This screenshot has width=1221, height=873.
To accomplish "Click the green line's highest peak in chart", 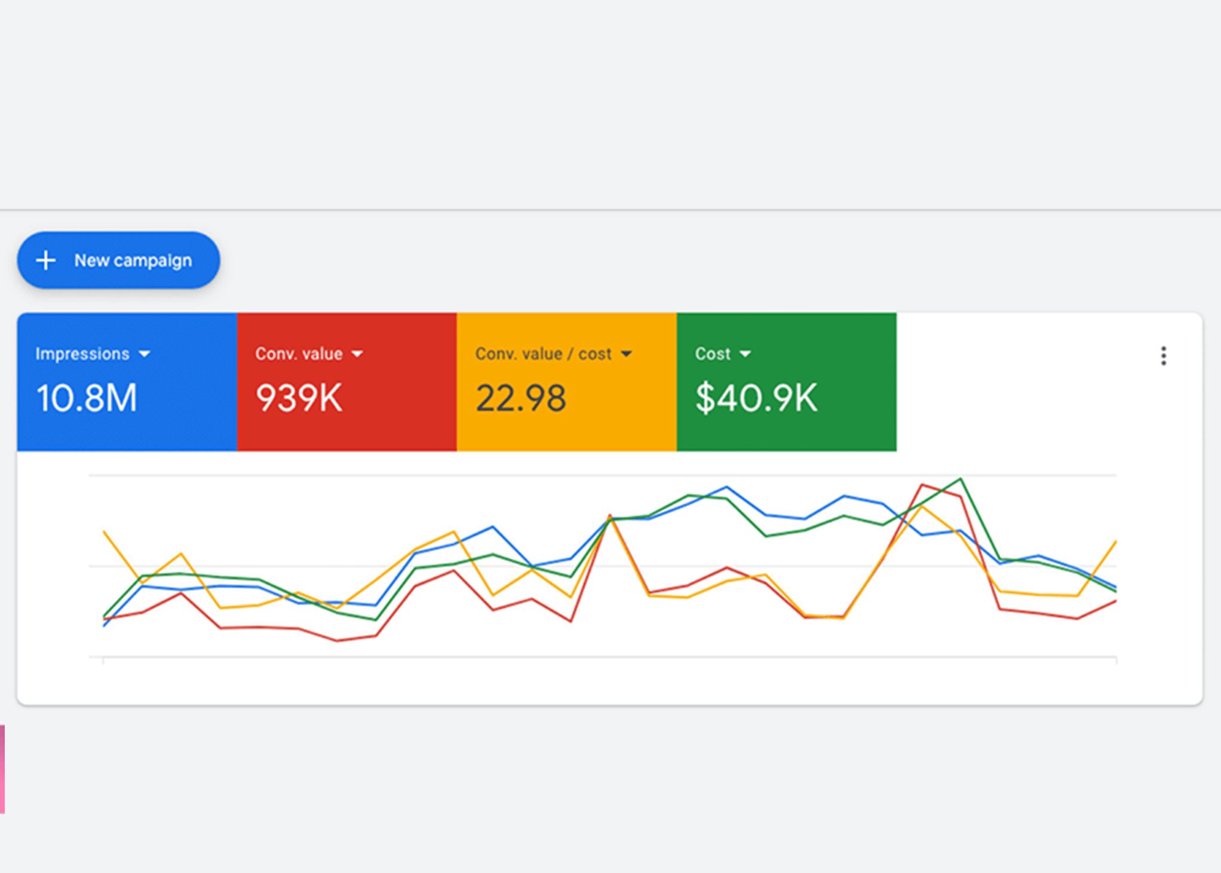I will tap(960, 479).
